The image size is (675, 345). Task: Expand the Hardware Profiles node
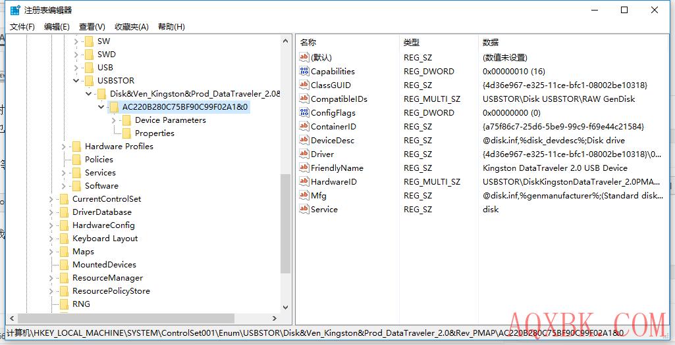coord(64,147)
